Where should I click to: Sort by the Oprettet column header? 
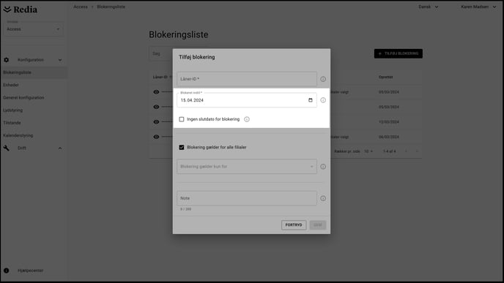pos(386,77)
